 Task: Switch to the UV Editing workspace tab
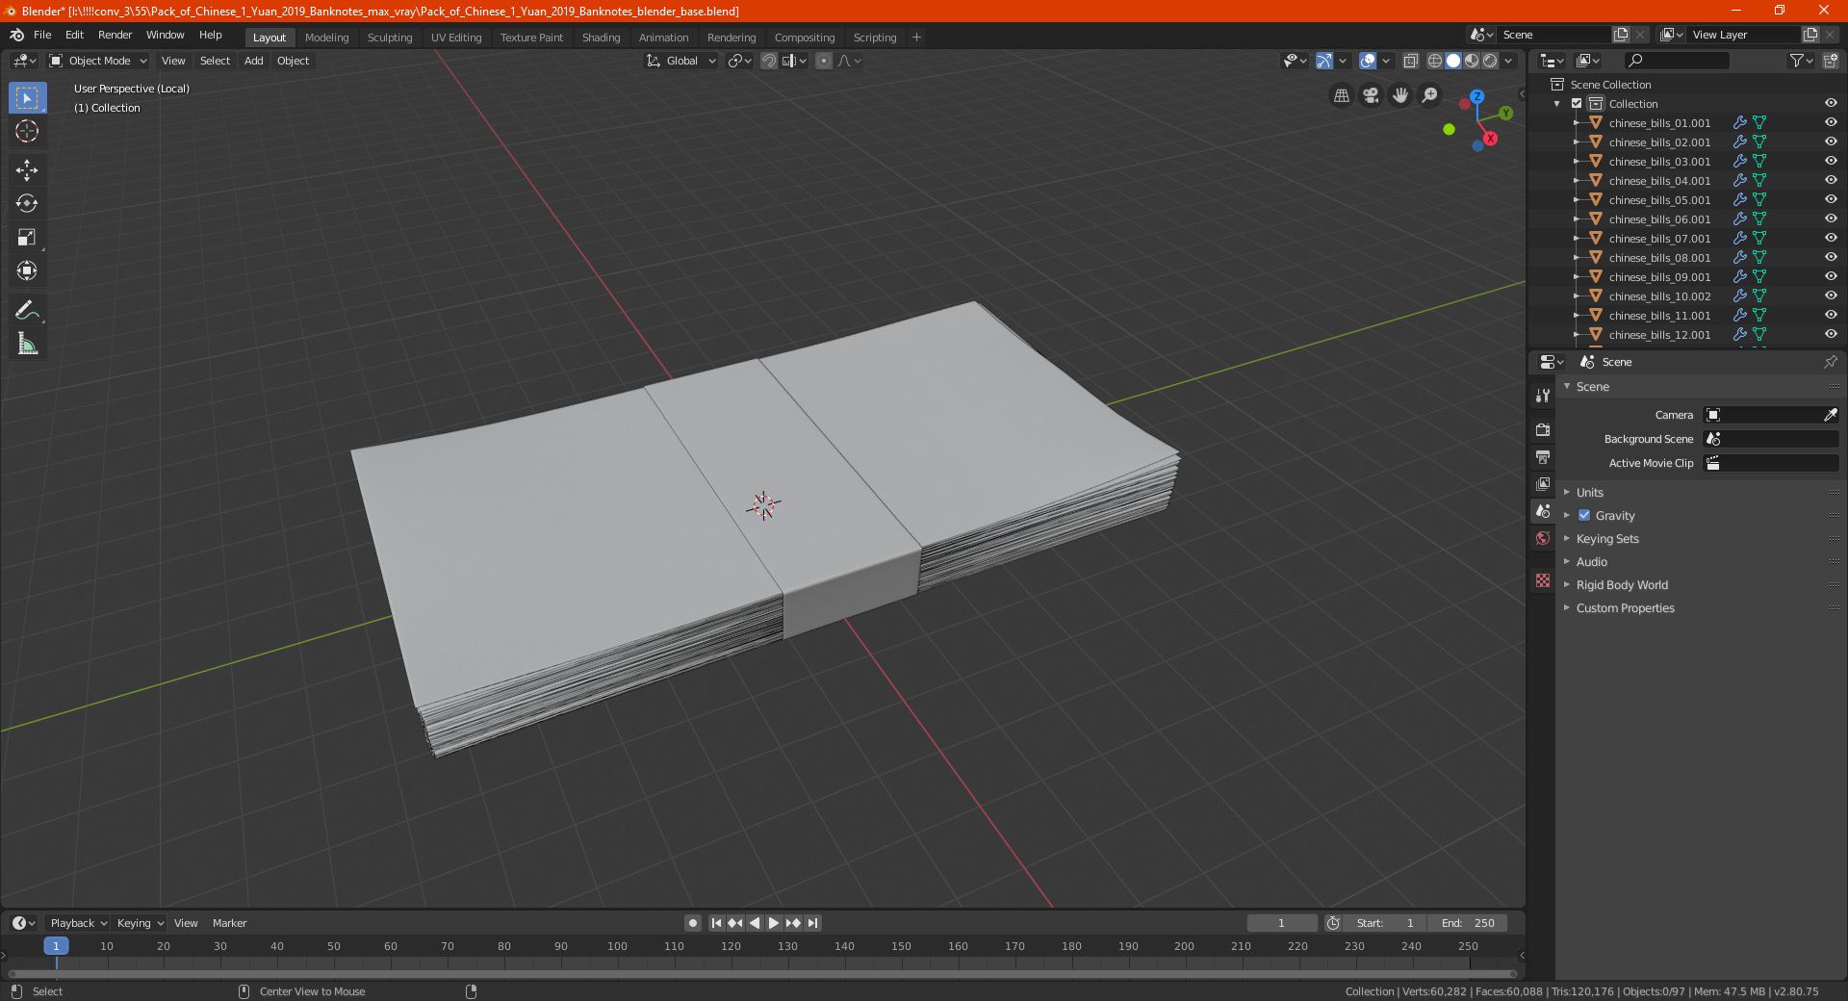coord(456,38)
